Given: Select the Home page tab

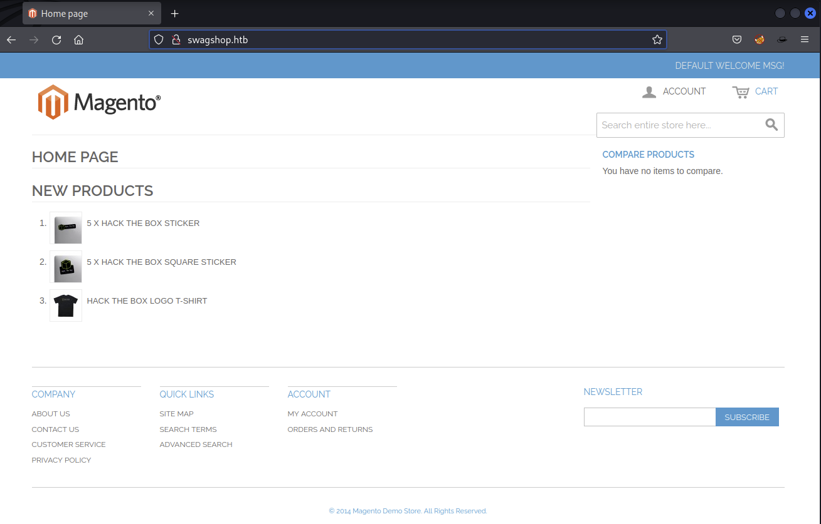Looking at the screenshot, I should tap(82, 13).
